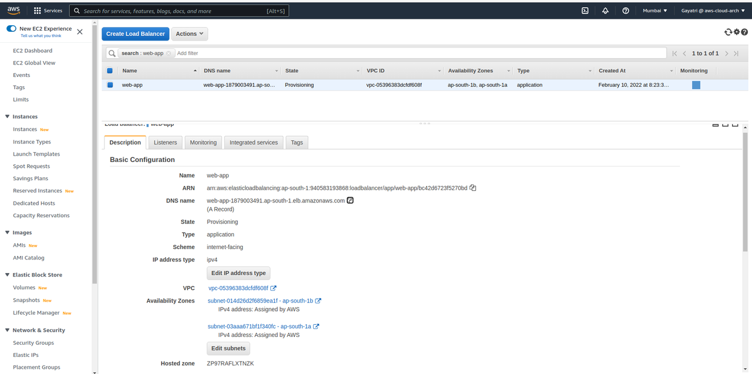Screen dimensions: 752x374
Task: Collapse the Images sidebar section
Action: pyautogui.click(x=7, y=233)
